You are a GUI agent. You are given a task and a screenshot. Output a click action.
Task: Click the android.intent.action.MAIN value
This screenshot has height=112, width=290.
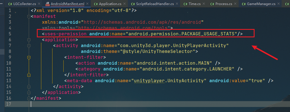tap(173, 63)
